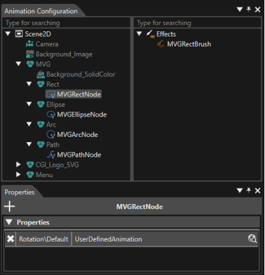
Task: Select the MVGRectNode tree item
Action: [x=74, y=94]
